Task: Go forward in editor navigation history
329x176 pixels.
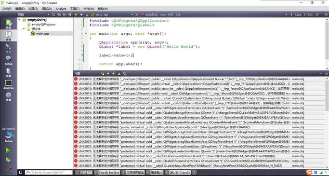Action: [81, 14]
